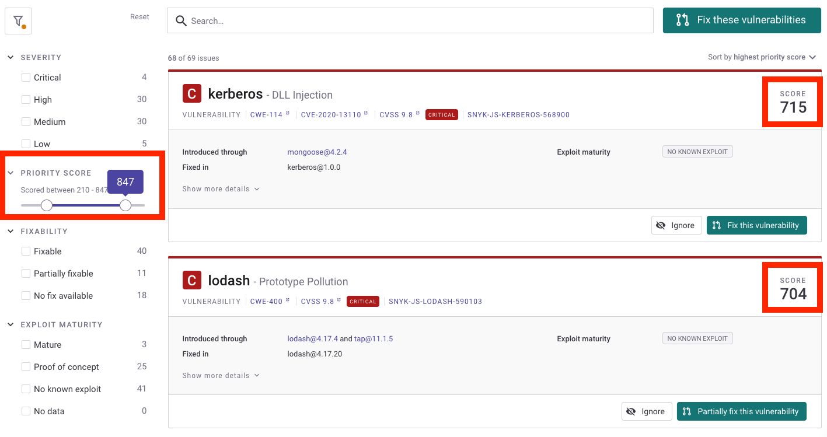Open CWE-114 external link icon
Screen dimensions: 827x437
[288, 114]
